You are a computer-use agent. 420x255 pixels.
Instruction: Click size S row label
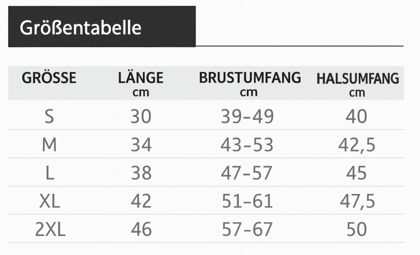pos(49,117)
